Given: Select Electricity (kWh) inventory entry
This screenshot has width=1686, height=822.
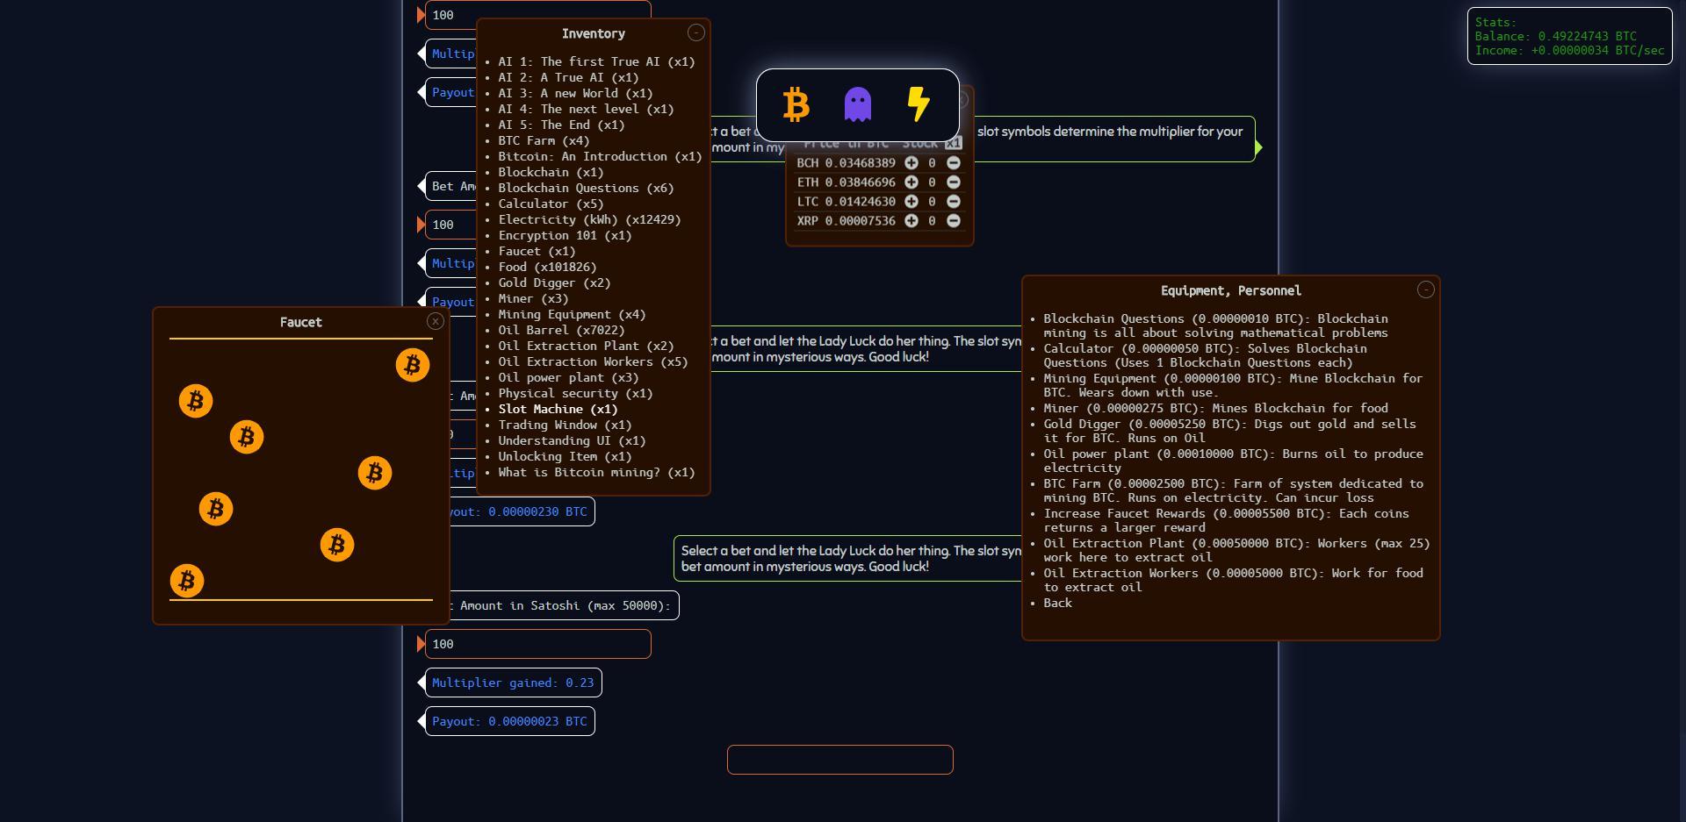Looking at the screenshot, I should click(589, 220).
